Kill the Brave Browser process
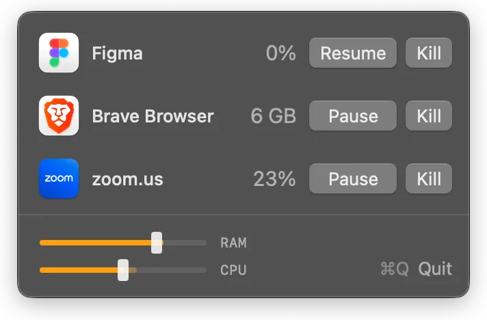The image size is (487, 320). click(429, 116)
